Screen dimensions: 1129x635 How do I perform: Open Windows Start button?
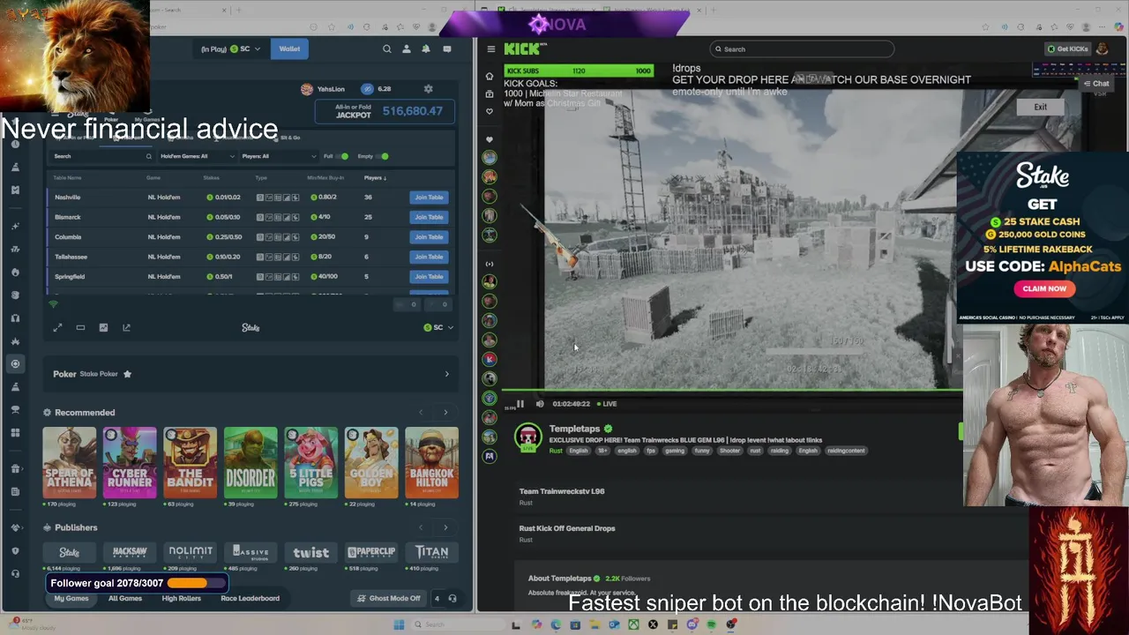pos(399,625)
